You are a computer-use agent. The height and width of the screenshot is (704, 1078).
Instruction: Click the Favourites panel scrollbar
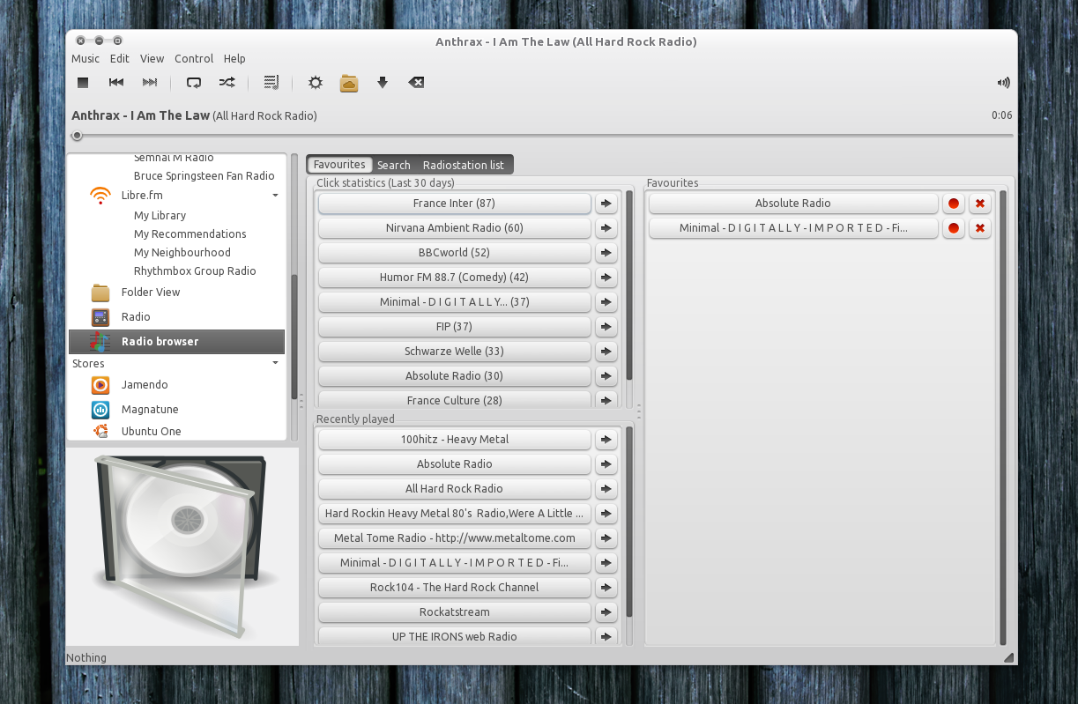(x=1003, y=417)
